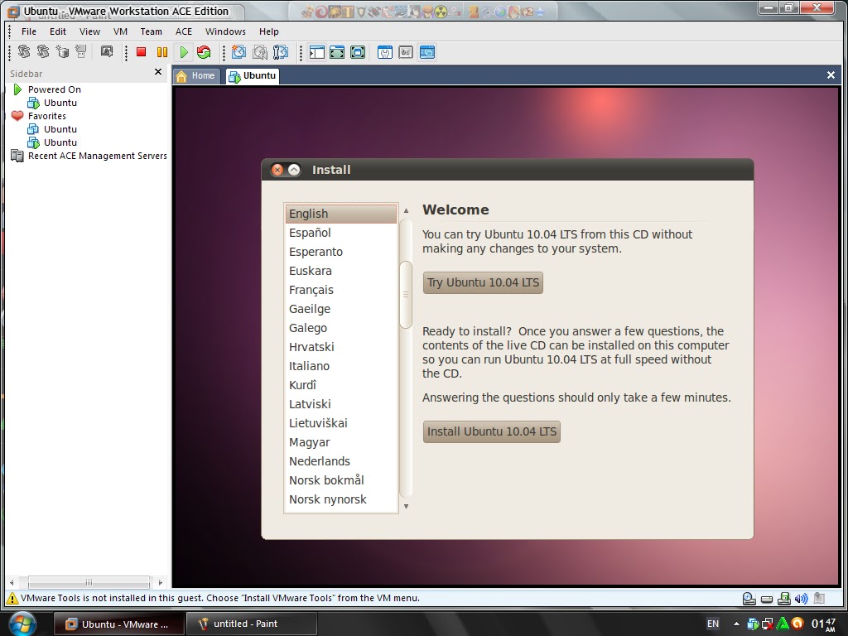Click the red Power Off toolbar button
848x636 pixels.
[141, 52]
